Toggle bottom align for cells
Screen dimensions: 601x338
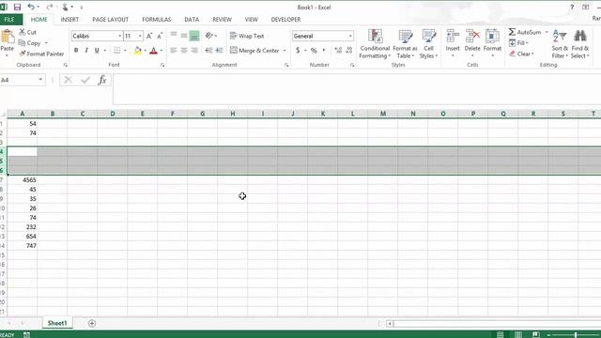pos(194,36)
